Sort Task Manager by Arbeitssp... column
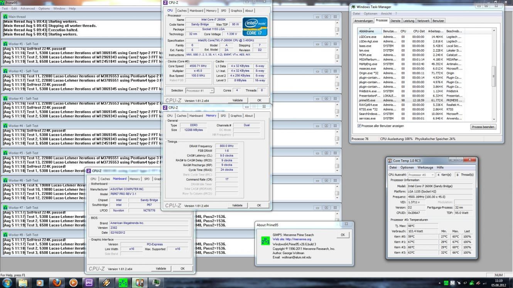Image resolution: width=513 pixels, height=288 pixels. click(x=435, y=31)
